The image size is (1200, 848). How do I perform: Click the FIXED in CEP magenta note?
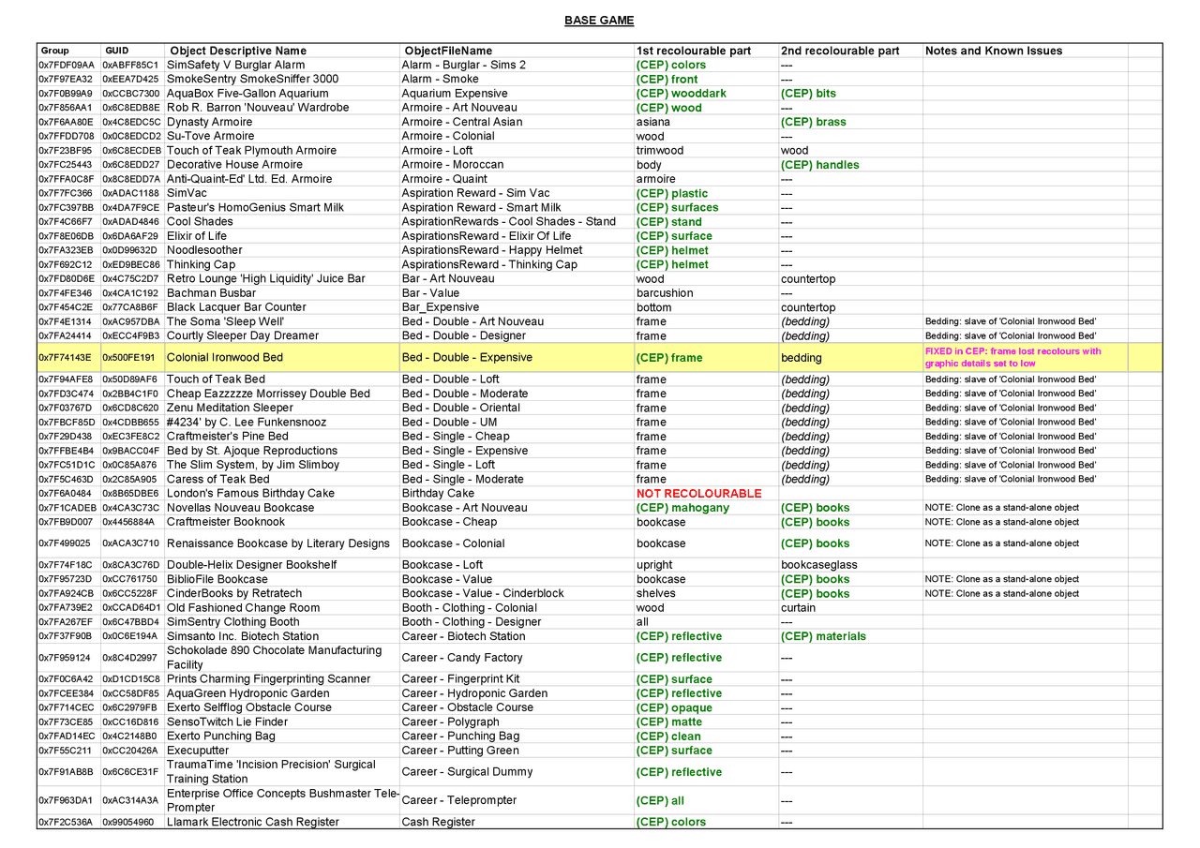pyautogui.click(x=1012, y=357)
